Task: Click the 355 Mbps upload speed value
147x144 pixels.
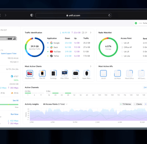Action: (13, 88)
